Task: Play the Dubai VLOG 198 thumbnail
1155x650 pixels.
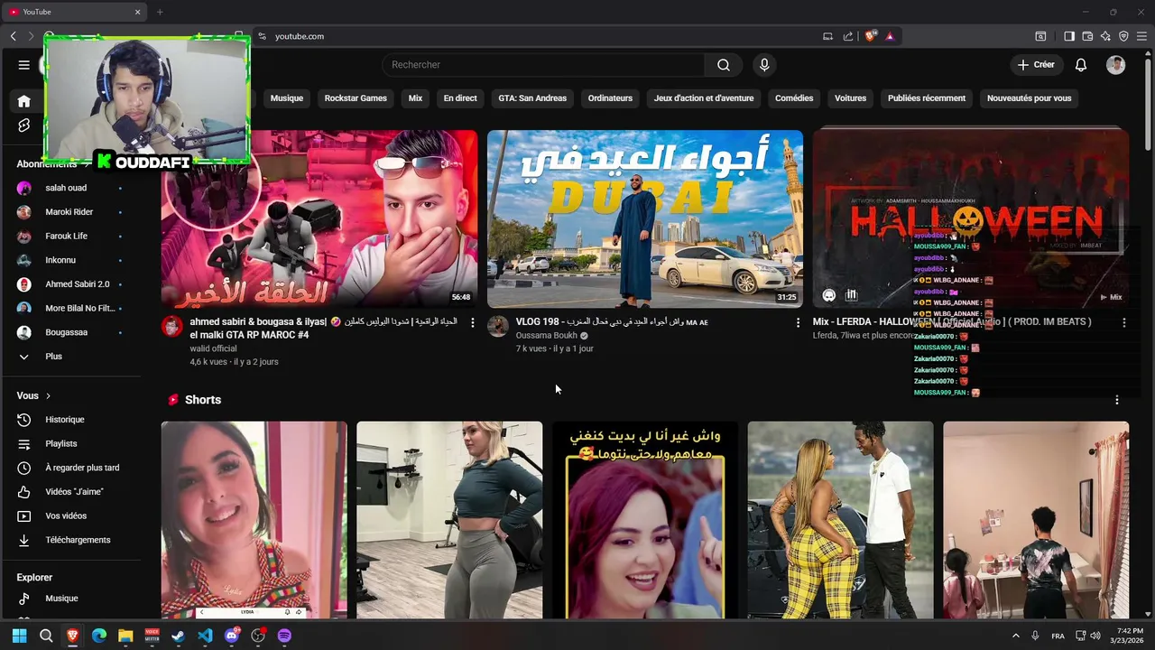Action: (645, 218)
